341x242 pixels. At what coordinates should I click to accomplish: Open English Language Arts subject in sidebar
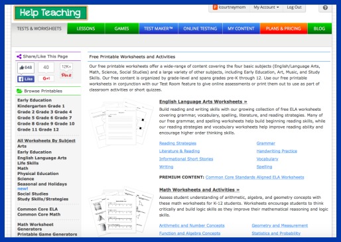point(42,158)
